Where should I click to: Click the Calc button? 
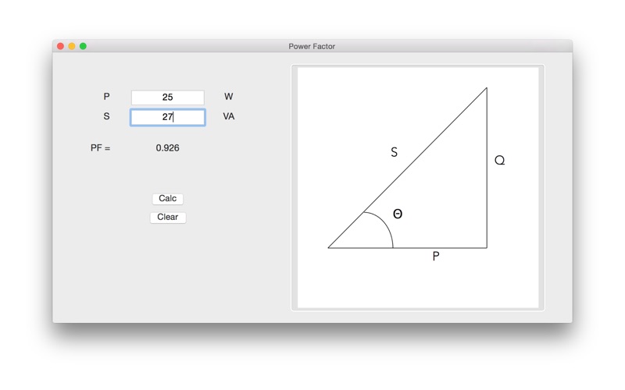(167, 199)
